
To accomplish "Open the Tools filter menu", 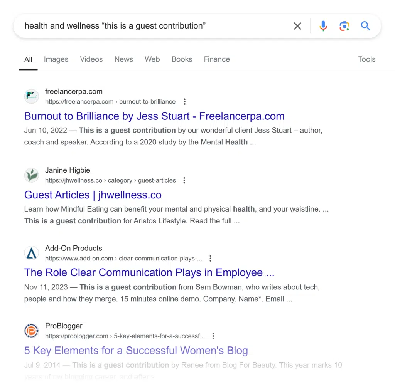I will point(366,59).
